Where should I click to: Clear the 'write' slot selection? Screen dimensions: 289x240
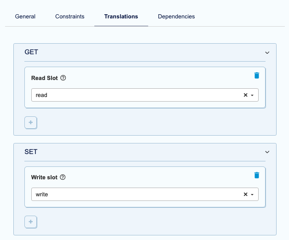[x=245, y=194]
